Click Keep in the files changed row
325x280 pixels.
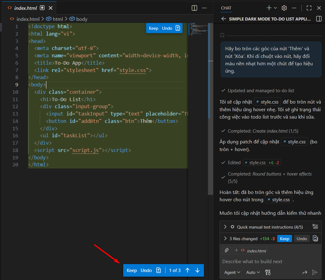point(284,239)
